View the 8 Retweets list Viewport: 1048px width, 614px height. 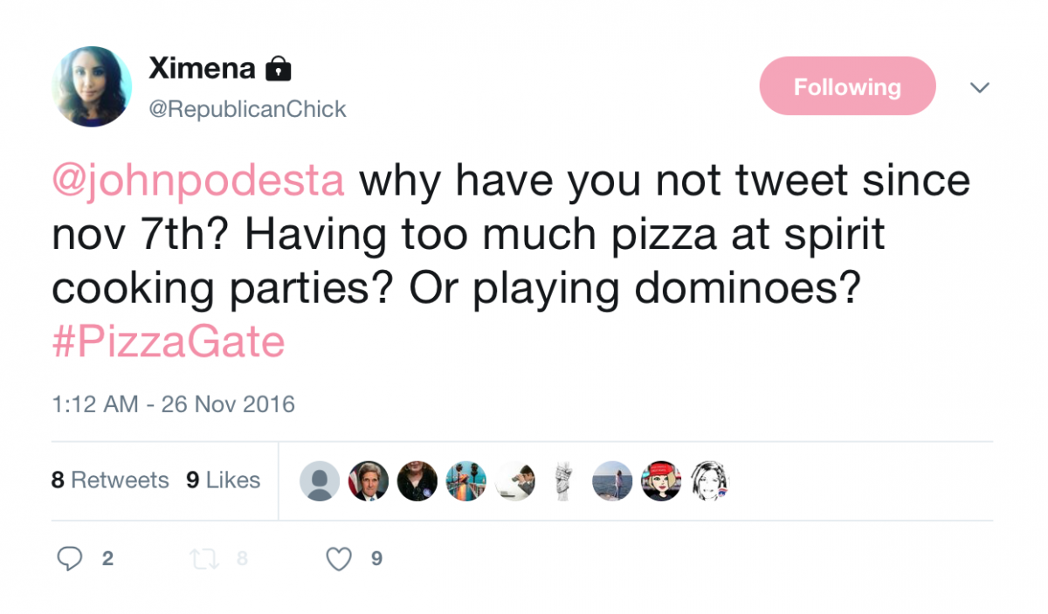pos(110,479)
